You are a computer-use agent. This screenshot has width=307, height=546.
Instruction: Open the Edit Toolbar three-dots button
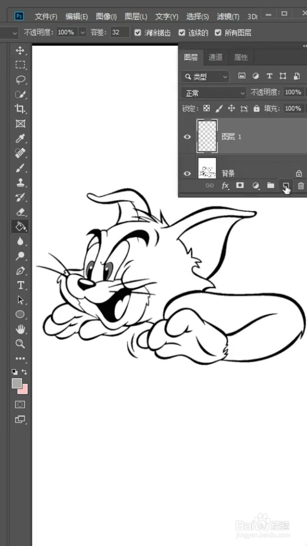click(20, 358)
